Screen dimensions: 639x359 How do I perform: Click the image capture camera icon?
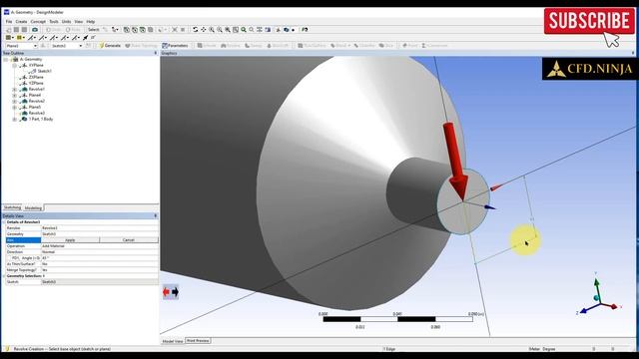click(35, 30)
